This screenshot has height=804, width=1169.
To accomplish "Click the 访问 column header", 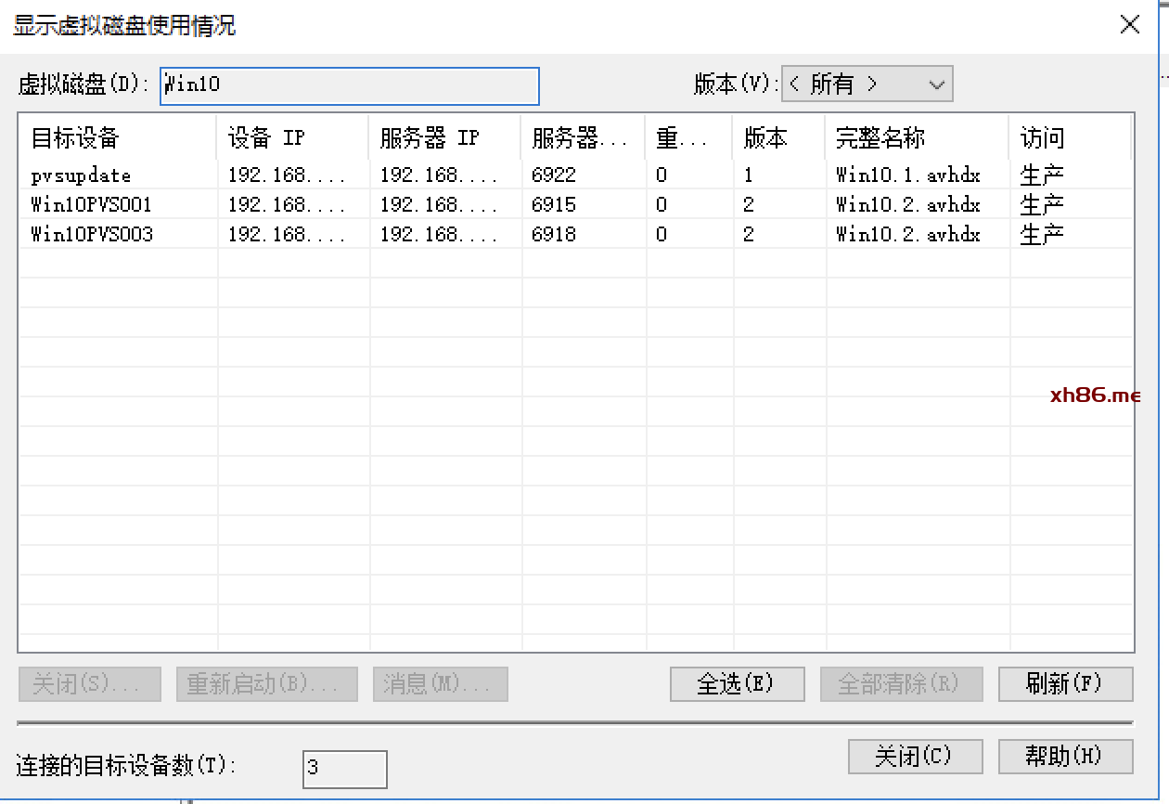I will (1069, 138).
